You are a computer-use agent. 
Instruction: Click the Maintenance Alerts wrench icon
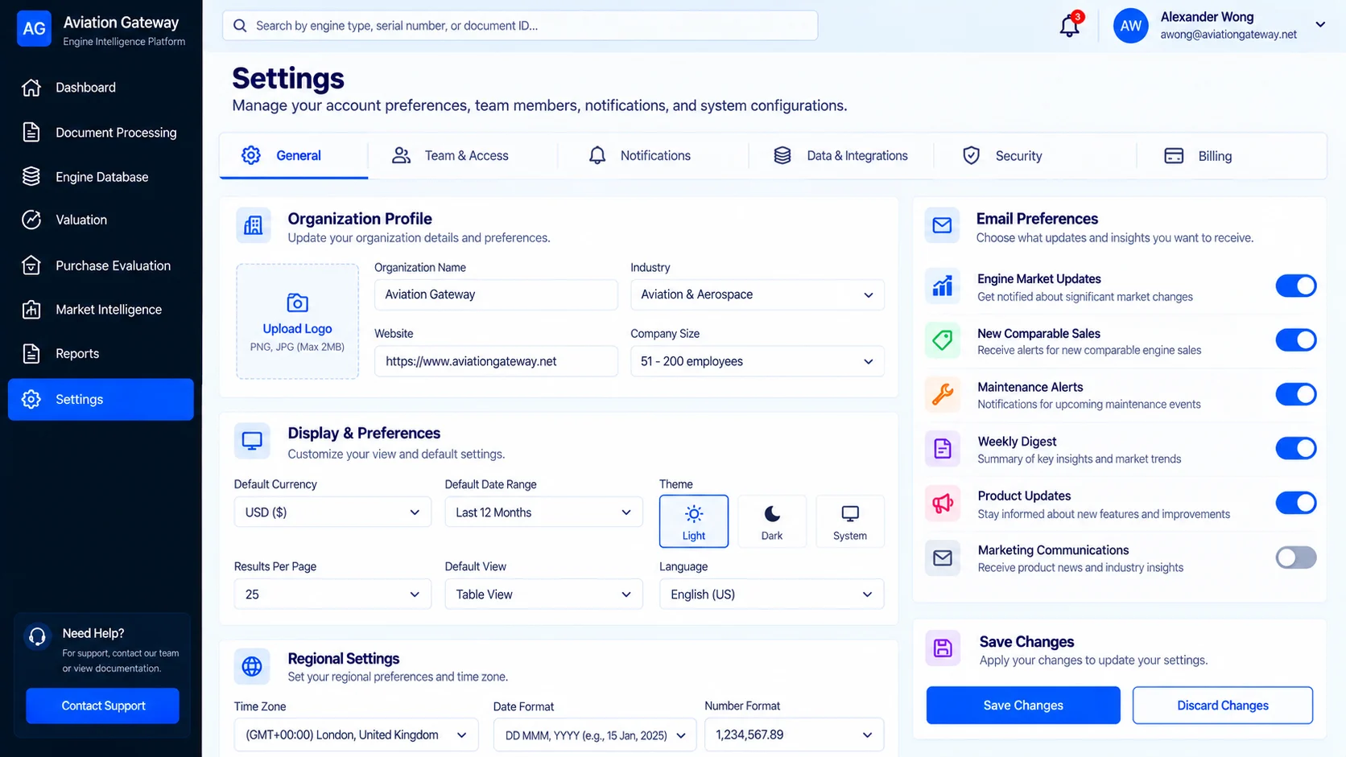pyautogui.click(x=942, y=394)
